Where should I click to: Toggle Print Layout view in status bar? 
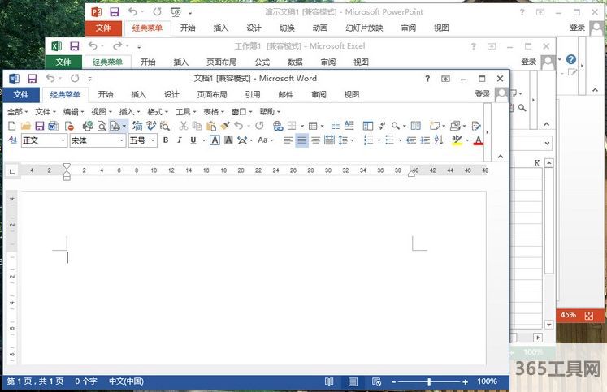coord(353,382)
